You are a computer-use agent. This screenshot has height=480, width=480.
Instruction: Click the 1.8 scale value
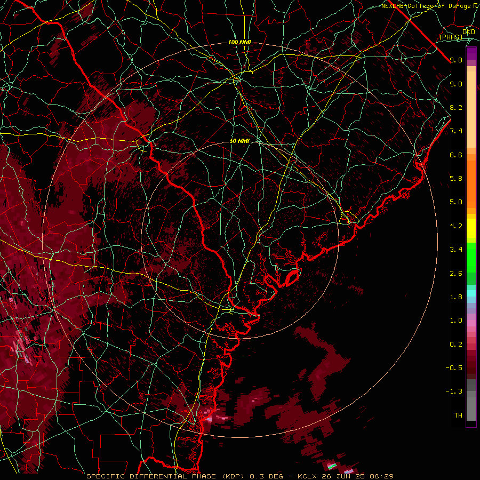(x=456, y=297)
